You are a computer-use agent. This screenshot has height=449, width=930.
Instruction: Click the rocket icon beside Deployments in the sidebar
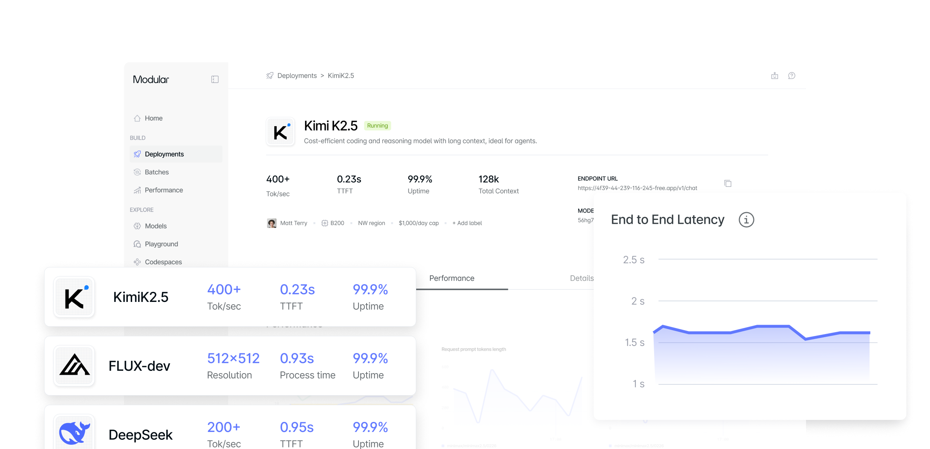(137, 154)
